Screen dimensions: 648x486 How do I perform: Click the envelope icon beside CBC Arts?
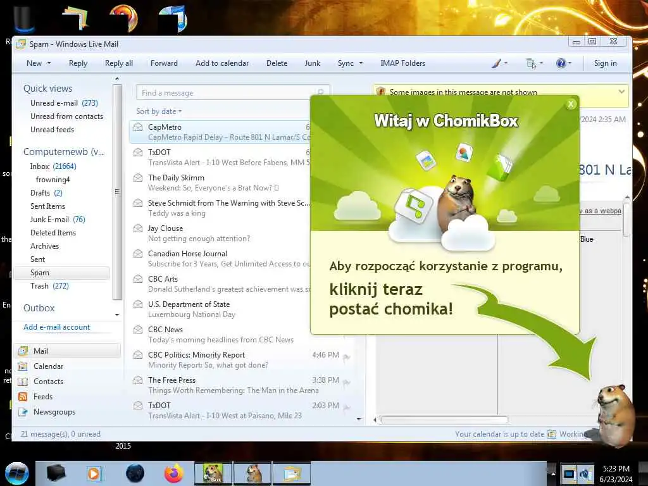pyautogui.click(x=138, y=279)
